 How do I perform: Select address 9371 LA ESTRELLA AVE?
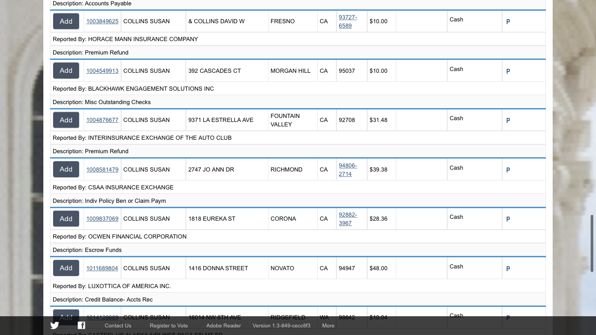point(221,120)
